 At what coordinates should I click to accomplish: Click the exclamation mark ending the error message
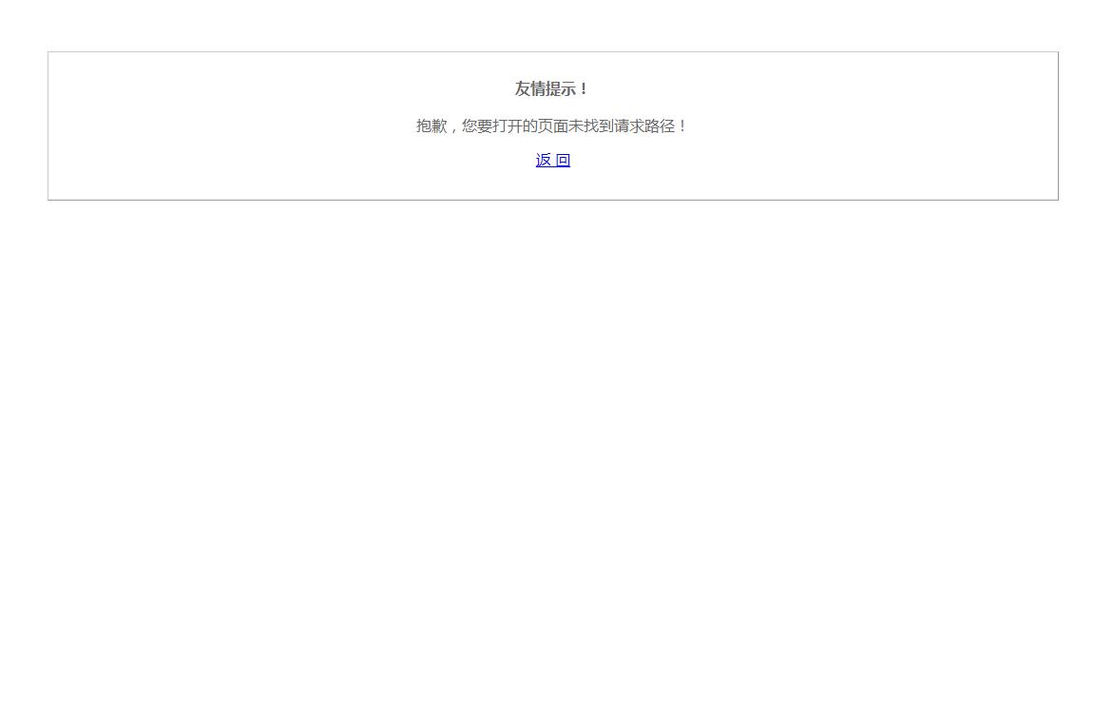click(x=682, y=125)
